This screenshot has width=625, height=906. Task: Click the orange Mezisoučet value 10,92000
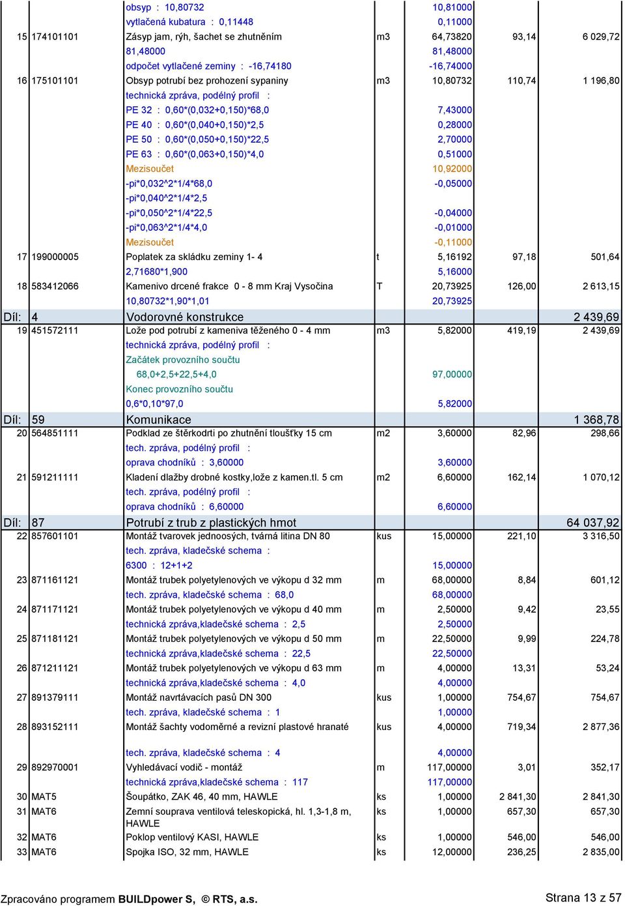(x=452, y=169)
